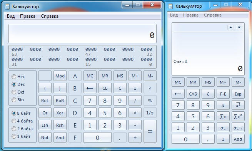Click backspace arrow in programmer calculator

tap(90, 88)
